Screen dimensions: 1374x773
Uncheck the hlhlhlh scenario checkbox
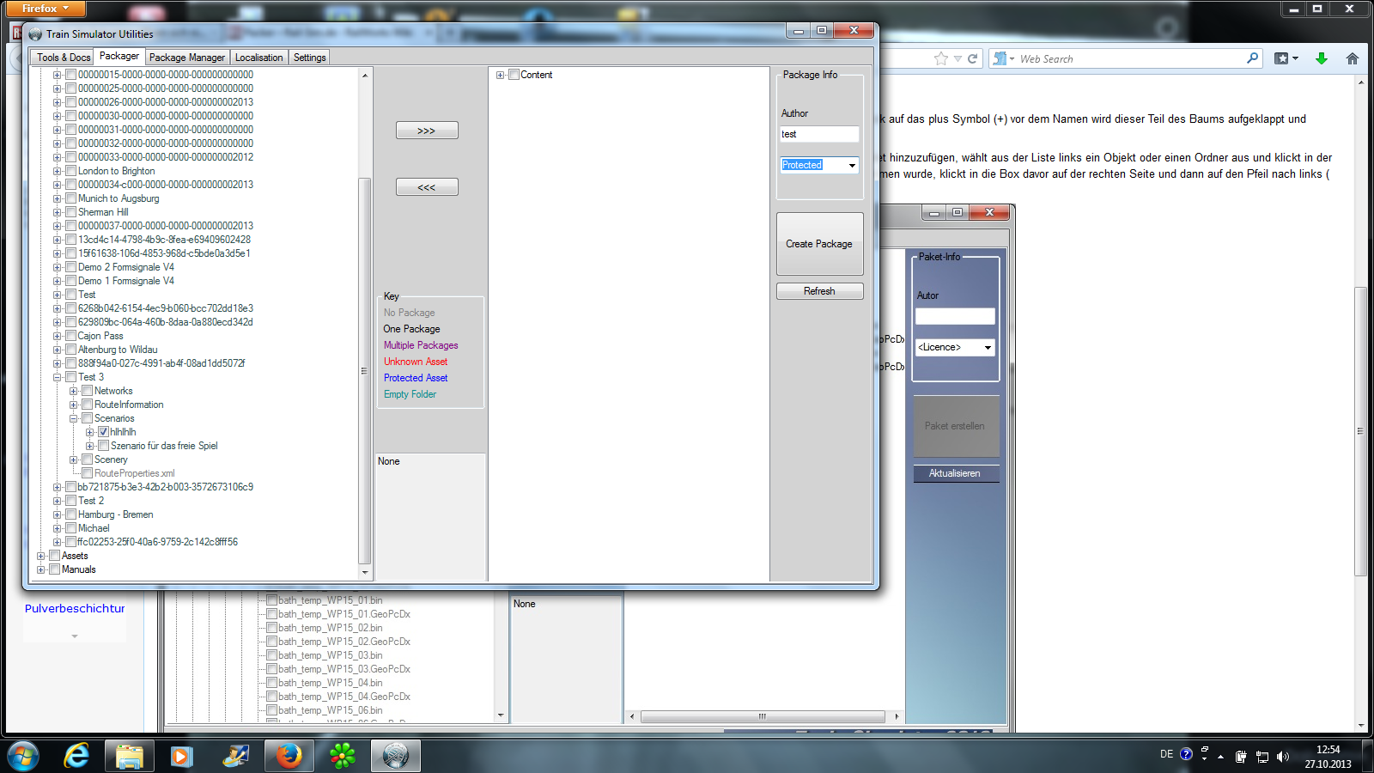[x=103, y=432]
